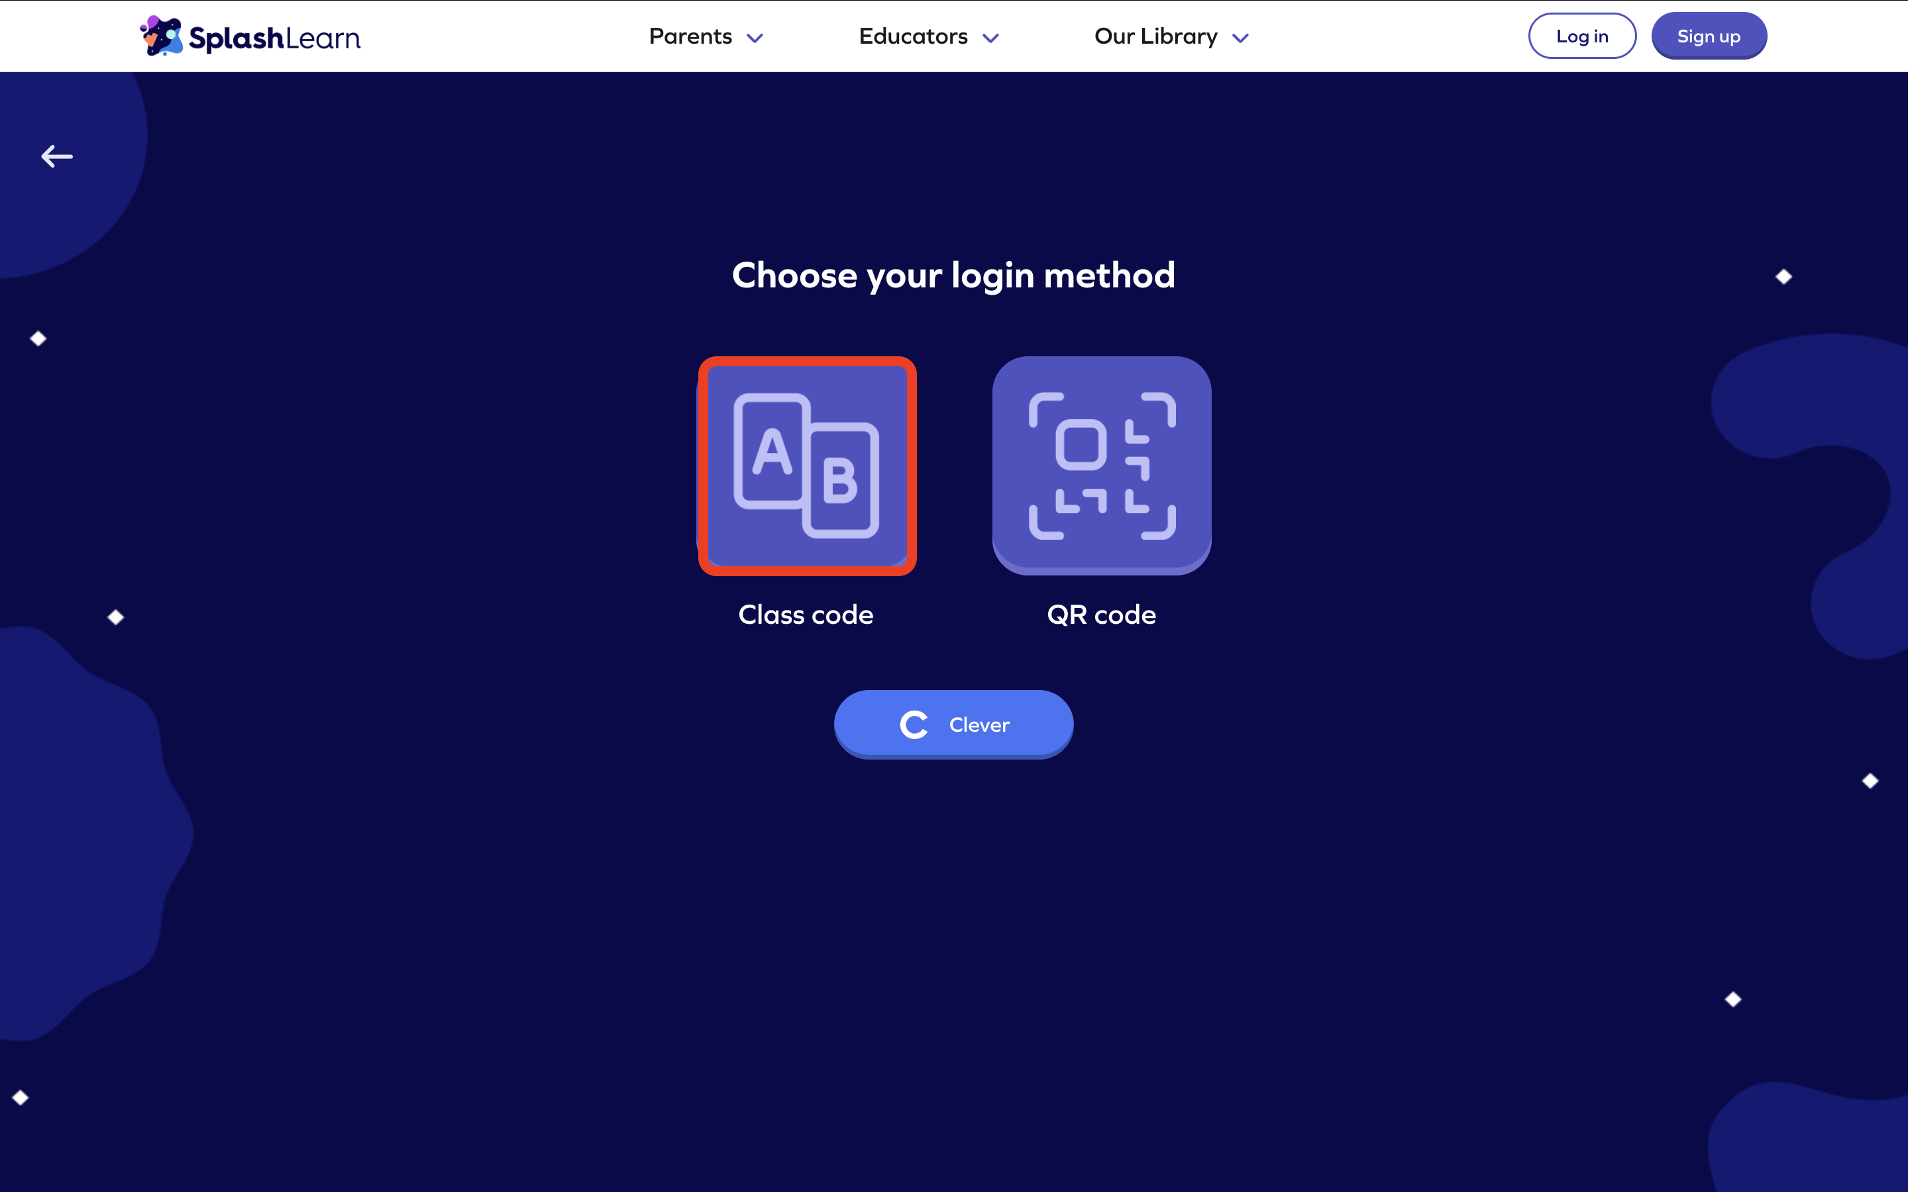This screenshot has width=1908, height=1192.
Task: Click the SplashLearn logo
Action: click(x=250, y=36)
